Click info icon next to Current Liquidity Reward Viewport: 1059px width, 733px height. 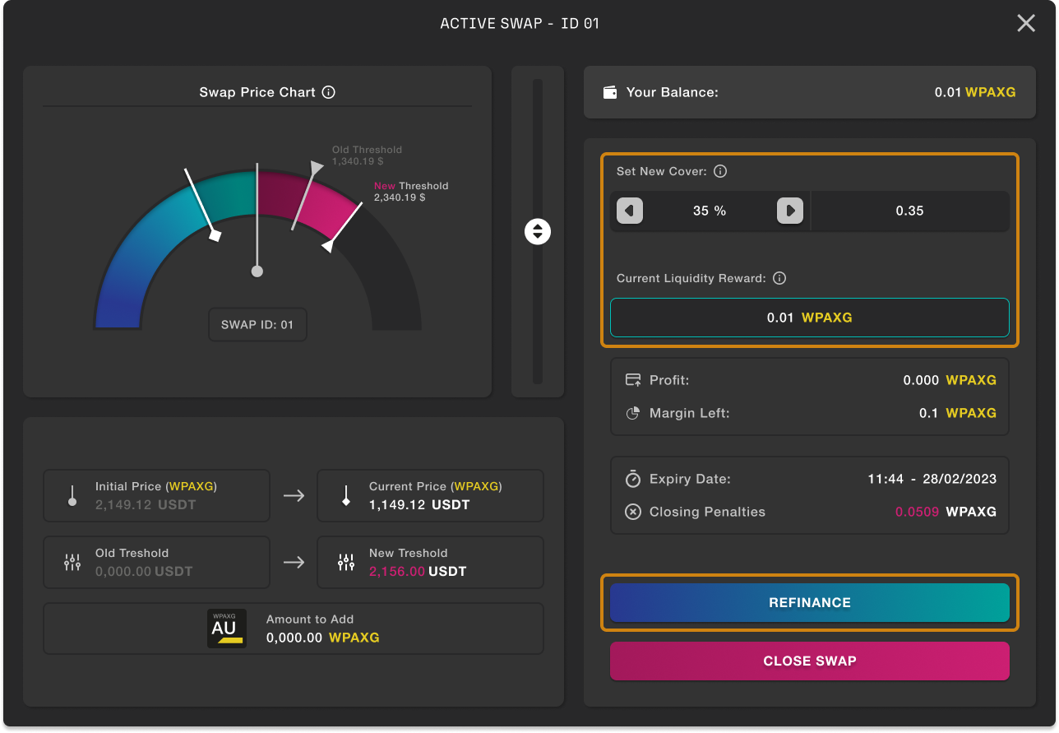click(779, 278)
